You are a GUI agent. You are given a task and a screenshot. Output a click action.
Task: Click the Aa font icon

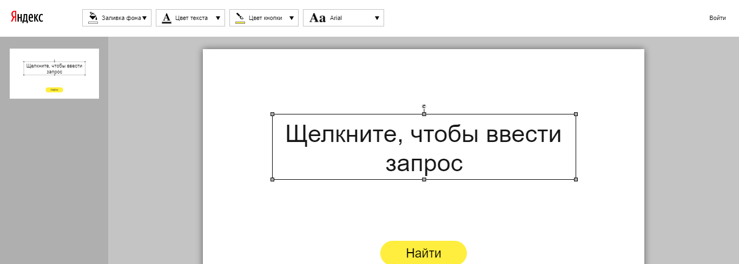pos(318,18)
